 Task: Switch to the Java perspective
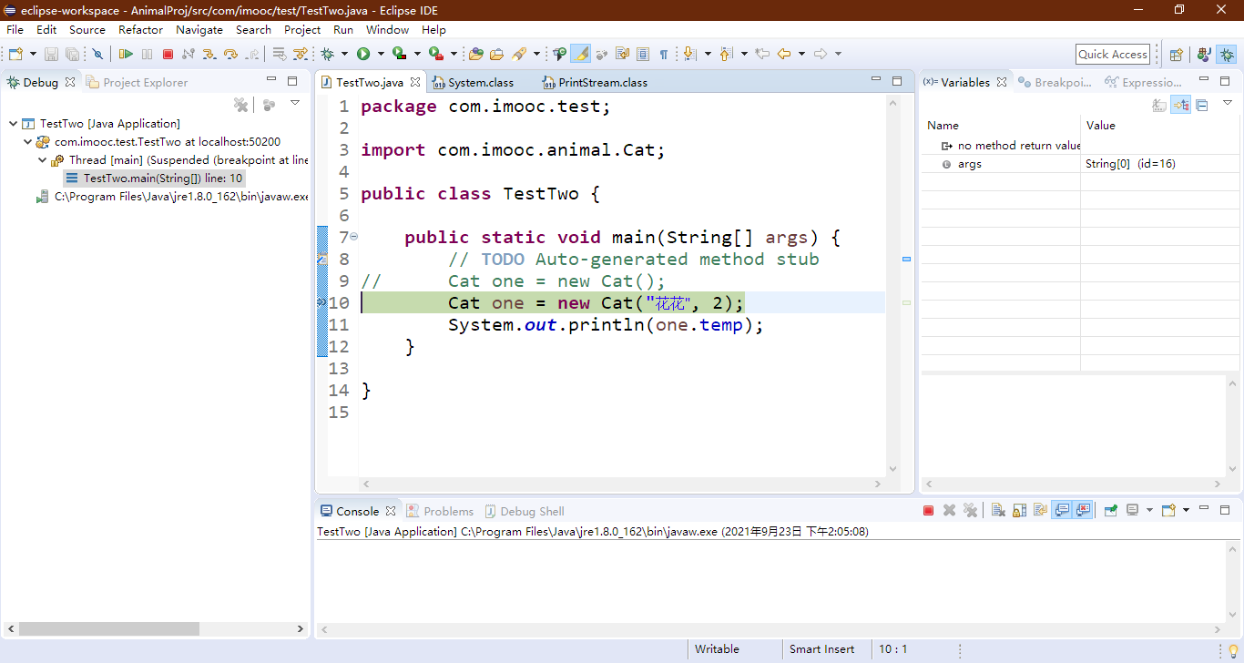1204,55
